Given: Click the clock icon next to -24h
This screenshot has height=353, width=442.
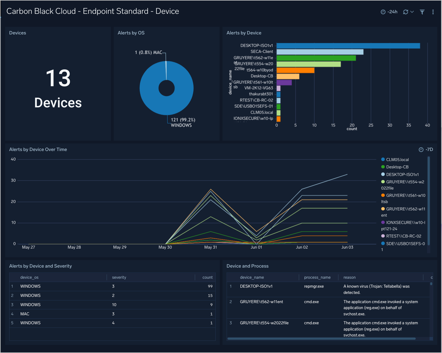Looking at the screenshot, I should [x=383, y=12].
